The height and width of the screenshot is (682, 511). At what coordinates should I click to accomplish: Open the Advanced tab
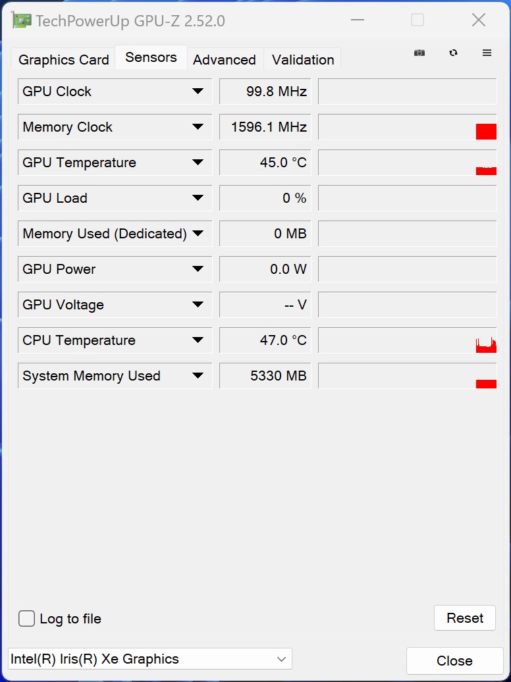click(x=225, y=60)
